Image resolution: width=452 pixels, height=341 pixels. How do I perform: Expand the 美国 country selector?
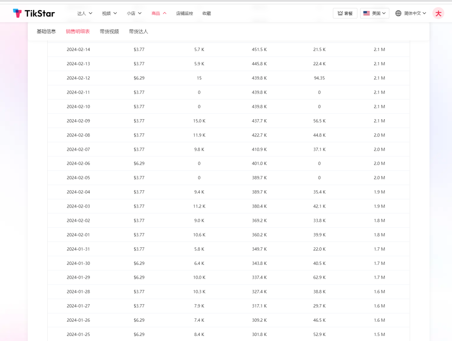click(x=375, y=13)
